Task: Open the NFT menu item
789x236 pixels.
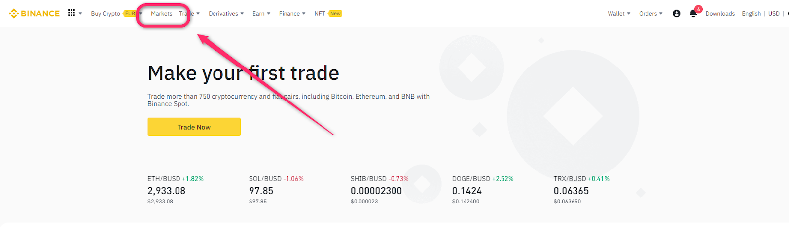Action: coord(320,14)
